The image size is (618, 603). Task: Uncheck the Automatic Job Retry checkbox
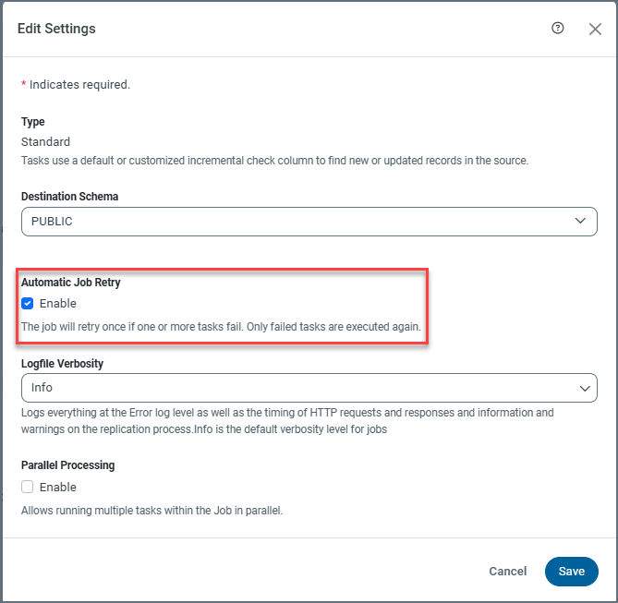point(28,303)
